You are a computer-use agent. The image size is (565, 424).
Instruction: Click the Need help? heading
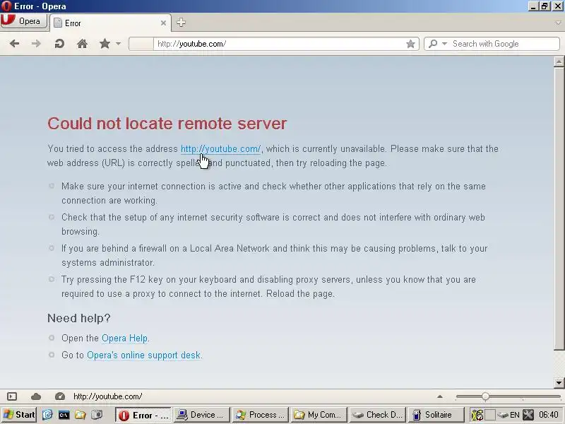78,318
